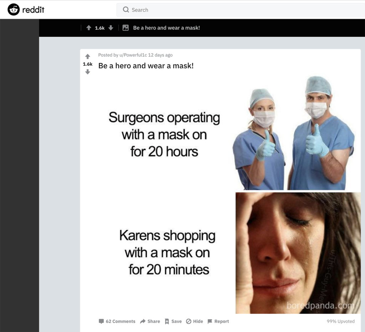
Task: Share the post with Share button
Action: point(150,321)
